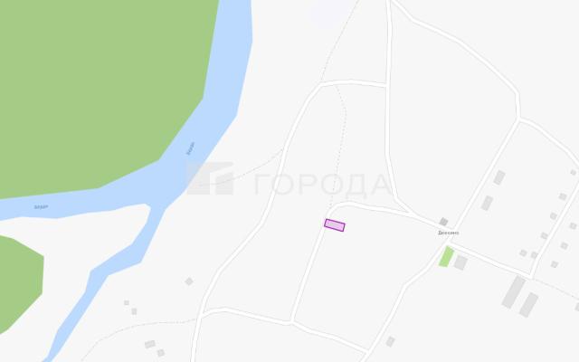Click the road junction directly south of highlighted building
The image size is (579, 362).
[x=291, y=322]
